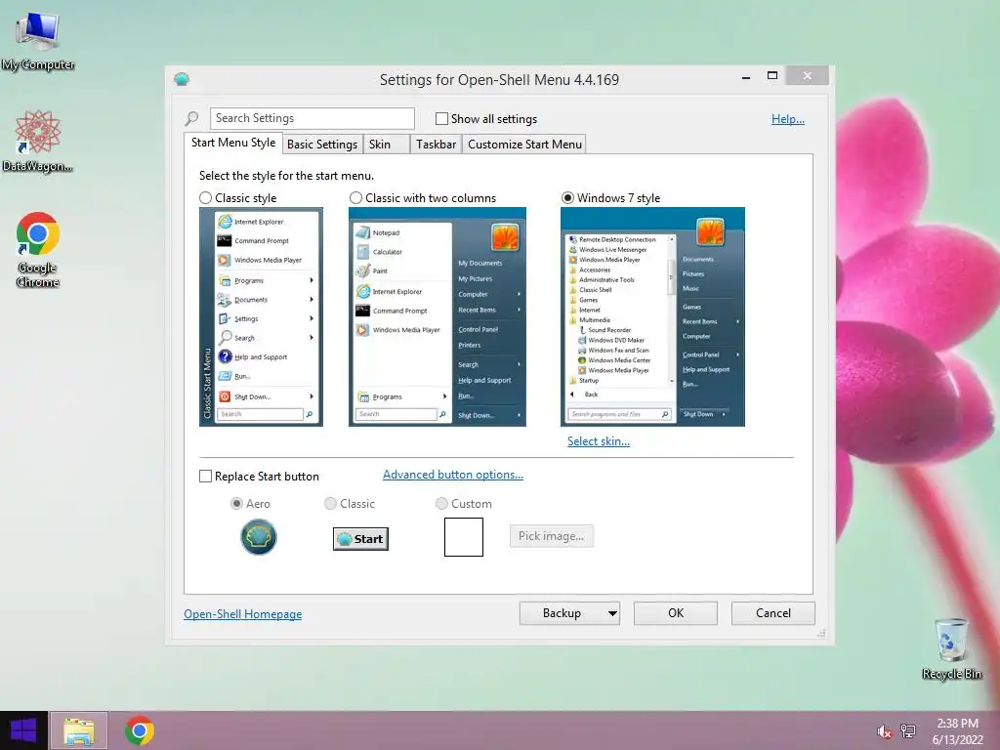Click the Classic Start button image
This screenshot has width=1000, height=750.
pos(360,539)
